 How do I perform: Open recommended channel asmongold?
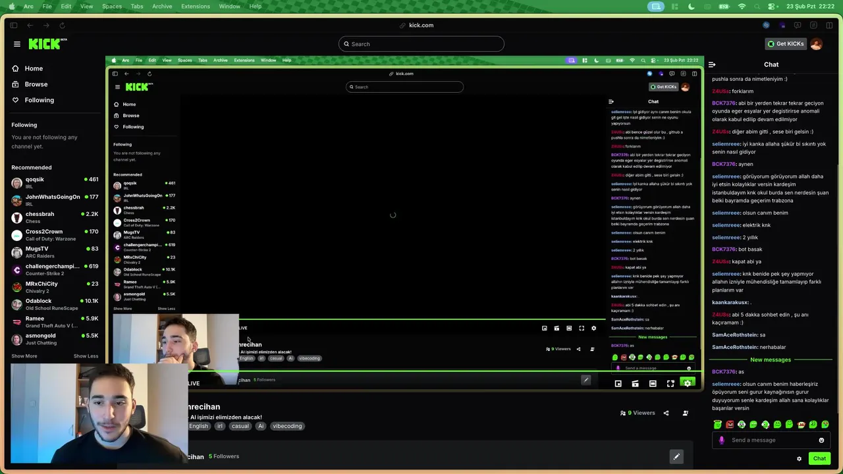(x=55, y=339)
